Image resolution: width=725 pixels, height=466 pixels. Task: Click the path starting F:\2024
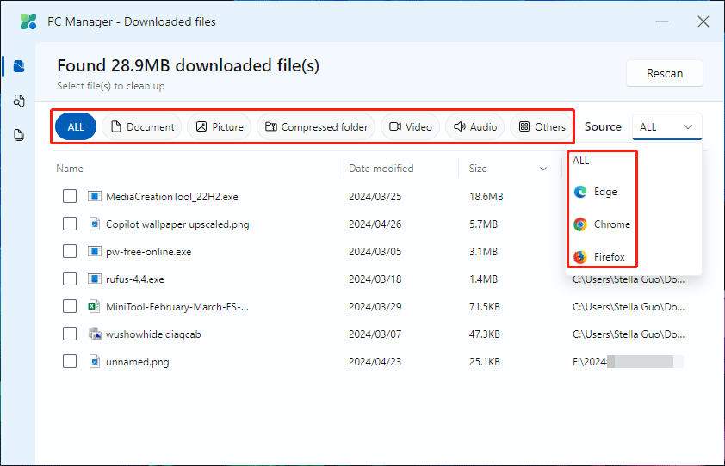click(x=628, y=362)
